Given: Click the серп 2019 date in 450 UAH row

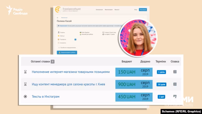Looking at the screenshot, I should pyautogui.click(x=145, y=97).
